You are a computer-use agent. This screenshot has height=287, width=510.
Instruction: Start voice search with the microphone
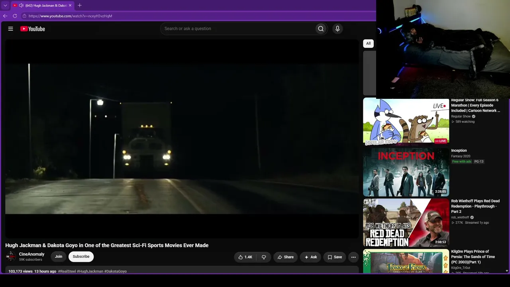[337, 29]
